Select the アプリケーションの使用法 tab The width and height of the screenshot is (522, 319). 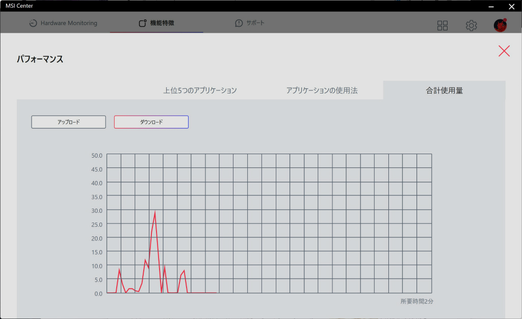coord(322,90)
